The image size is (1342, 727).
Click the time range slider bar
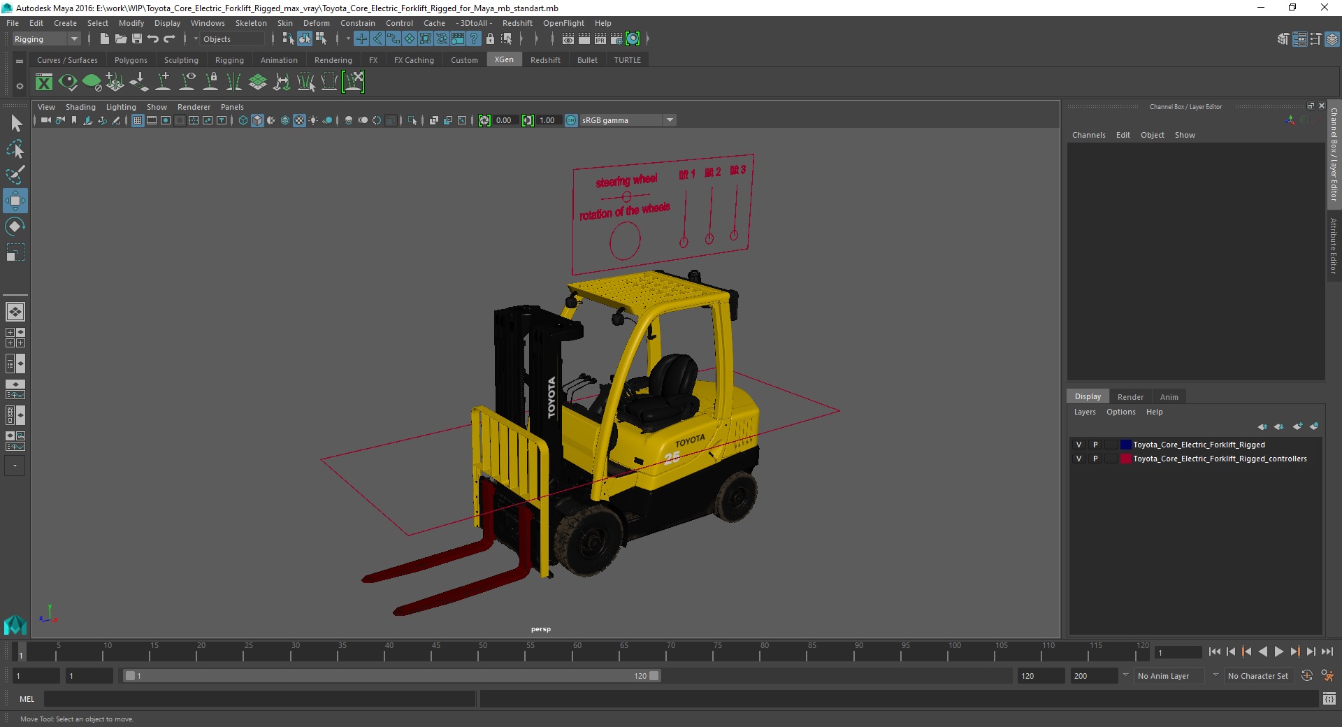[391, 676]
